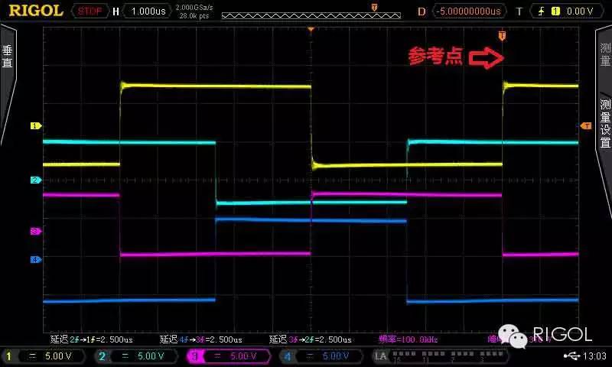Click the memory waveform overview bar
Screen dimensions: 612x367
311,15
